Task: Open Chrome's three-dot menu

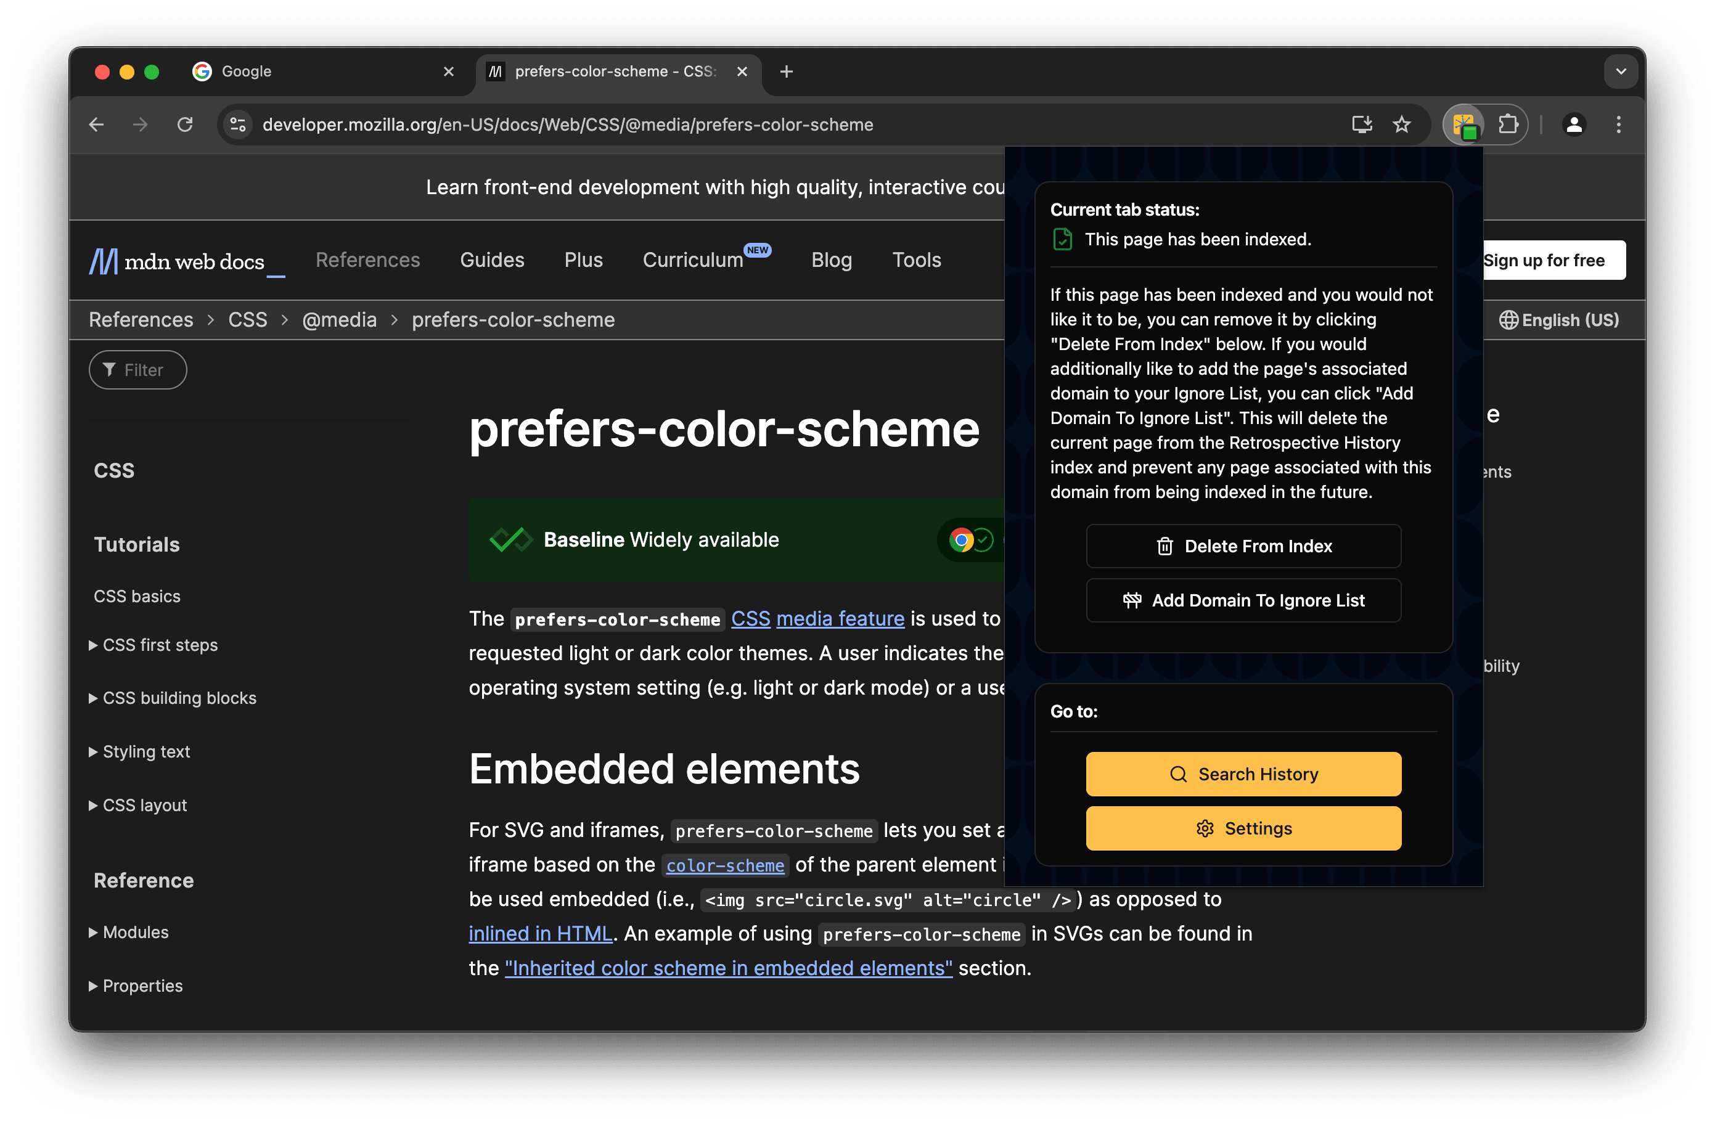Action: pyautogui.click(x=1618, y=125)
